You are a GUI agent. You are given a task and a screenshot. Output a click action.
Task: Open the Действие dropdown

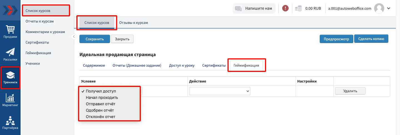tap(219, 91)
